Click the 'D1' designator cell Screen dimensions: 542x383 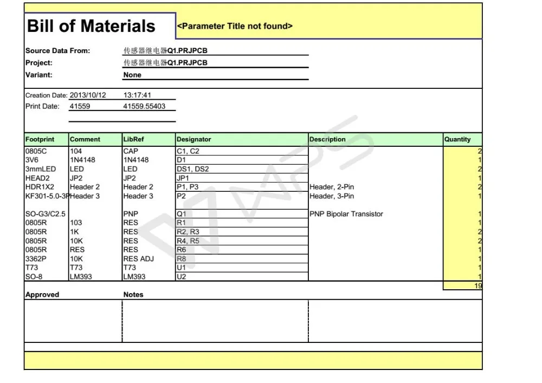(x=242, y=160)
